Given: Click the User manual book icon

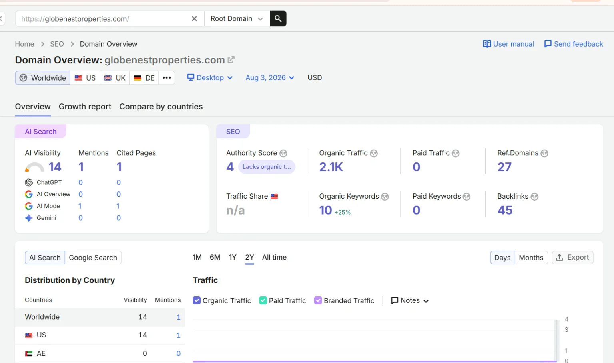Looking at the screenshot, I should [487, 44].
